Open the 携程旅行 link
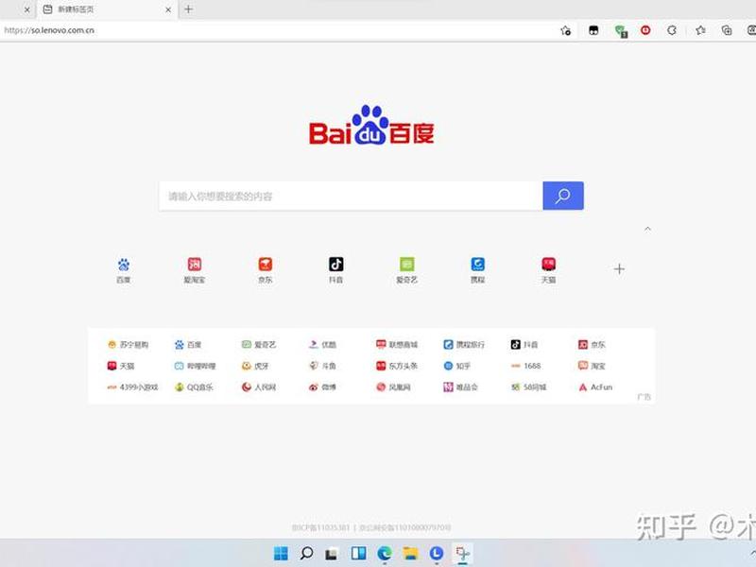756x567 pixels. 464,344
